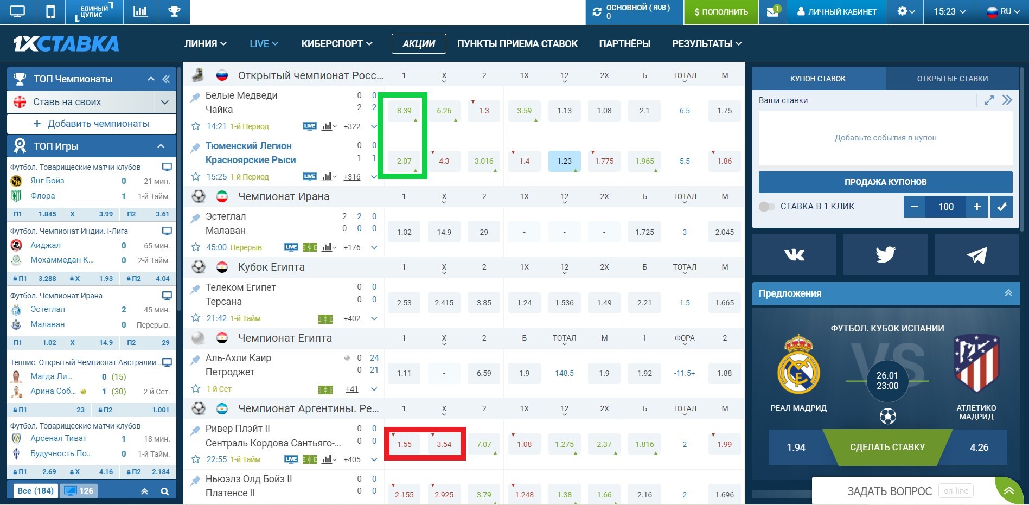Screen dimensions: 1029x505
Task: Expand the bet slip fullscreen icon
Action: (989, 100)
